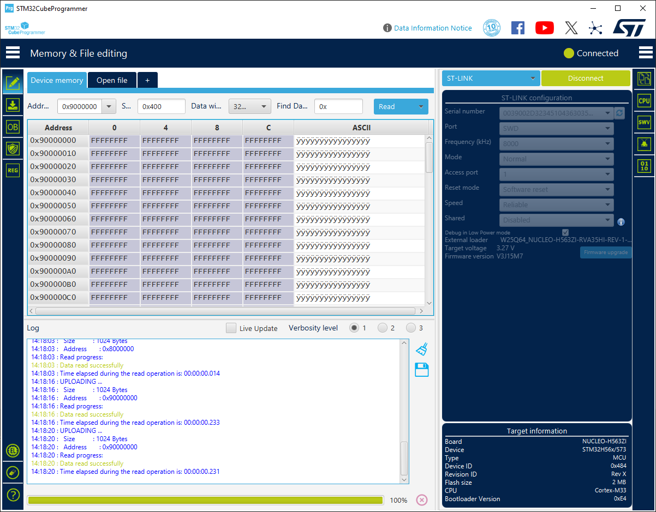Open the Data width dropdown
This screenshot has width=656, height=512.
(x=264, y=106)
